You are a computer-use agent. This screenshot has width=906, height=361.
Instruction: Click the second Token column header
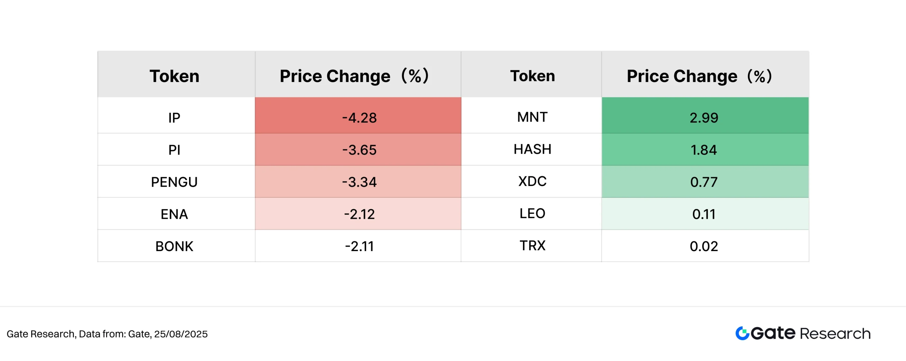532,76
